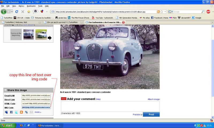Viewport: 214px width, 128px height.
Task: Click the globe speech-bubble toolbar icon
Action: [x=35, y=11]
